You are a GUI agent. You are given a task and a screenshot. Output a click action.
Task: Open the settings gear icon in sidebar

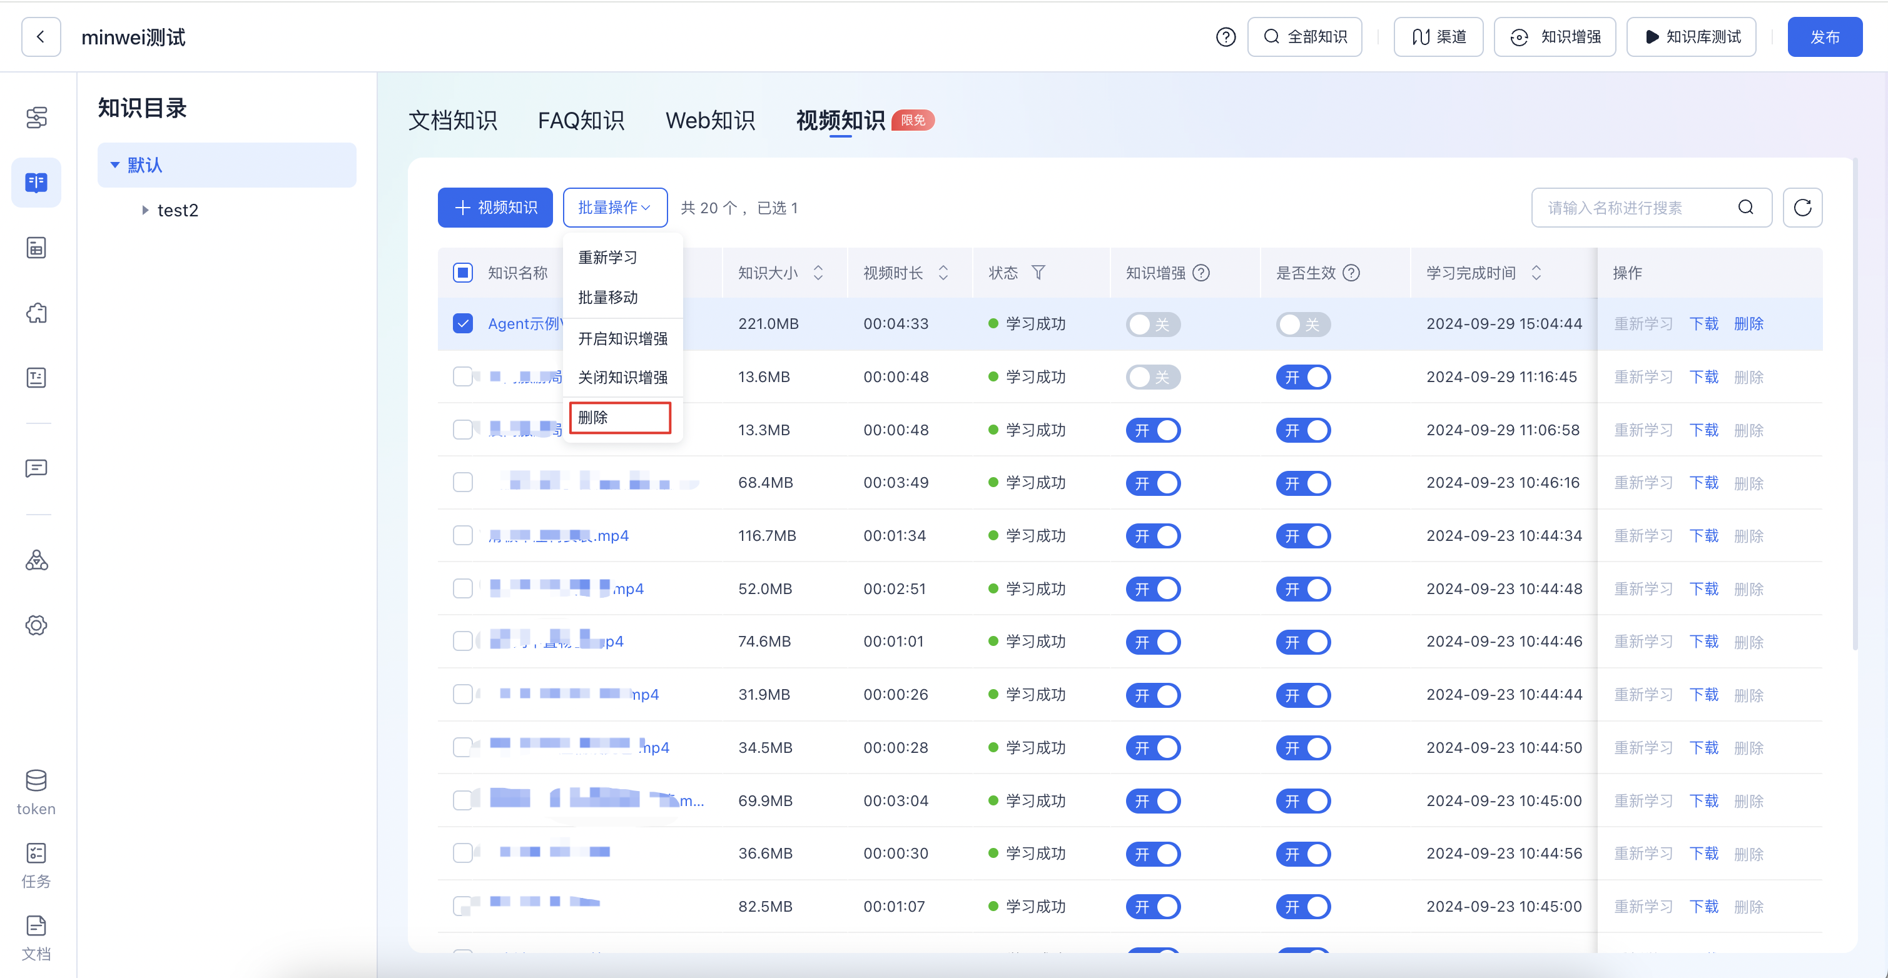(36, 625)
